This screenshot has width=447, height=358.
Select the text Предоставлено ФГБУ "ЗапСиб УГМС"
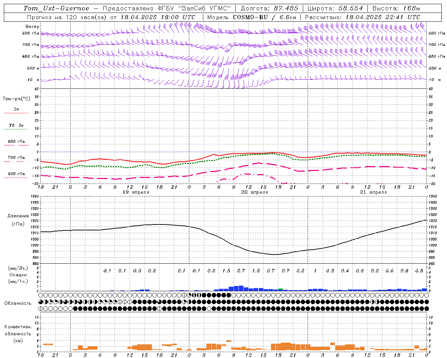pos(167,8)
